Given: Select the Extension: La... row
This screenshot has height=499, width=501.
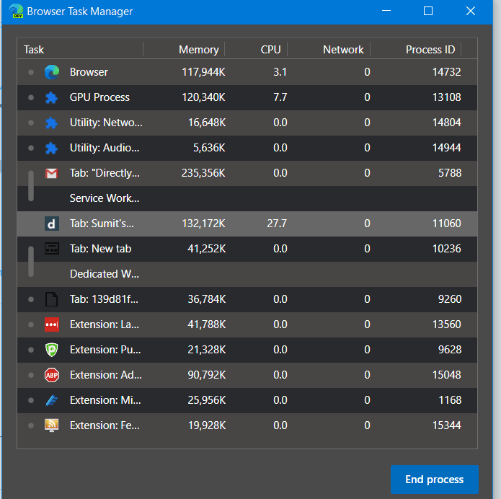Looking at the screenshot, I should pos(247,324).
